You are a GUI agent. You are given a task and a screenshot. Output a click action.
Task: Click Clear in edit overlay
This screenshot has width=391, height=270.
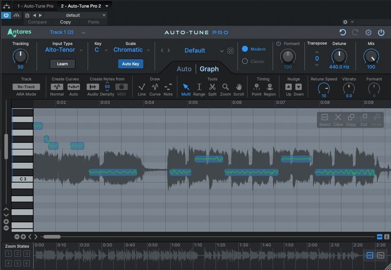click(x=338, y=120)
